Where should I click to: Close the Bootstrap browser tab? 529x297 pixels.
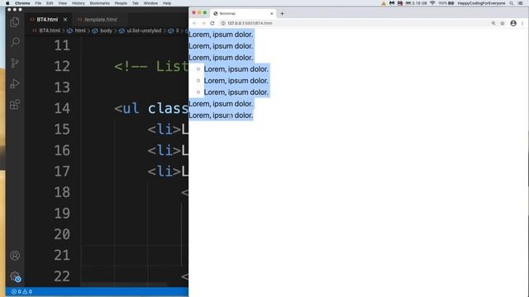tap(272, 13)
